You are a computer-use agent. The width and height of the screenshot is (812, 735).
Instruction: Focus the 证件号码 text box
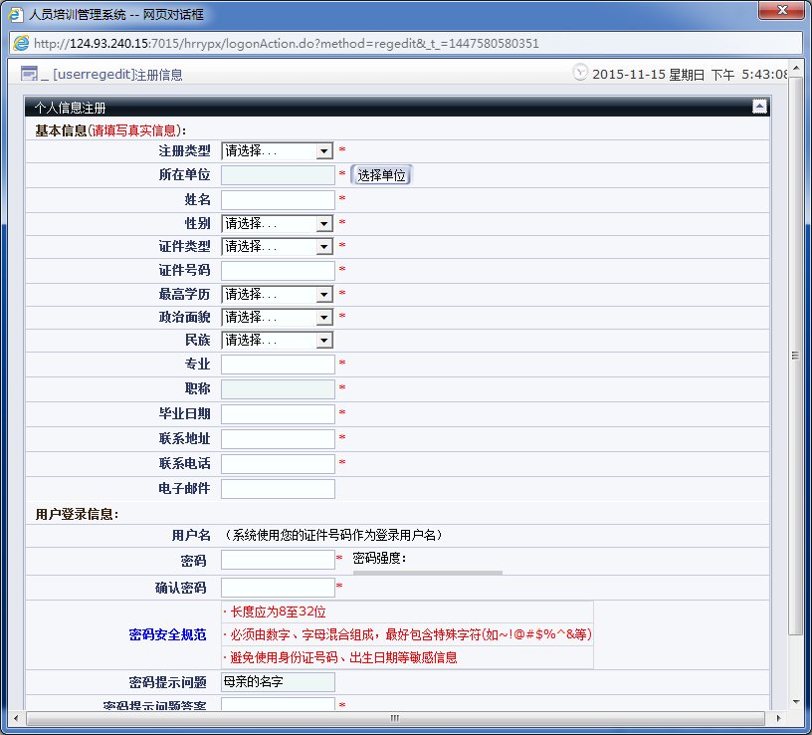coord(278,270)
